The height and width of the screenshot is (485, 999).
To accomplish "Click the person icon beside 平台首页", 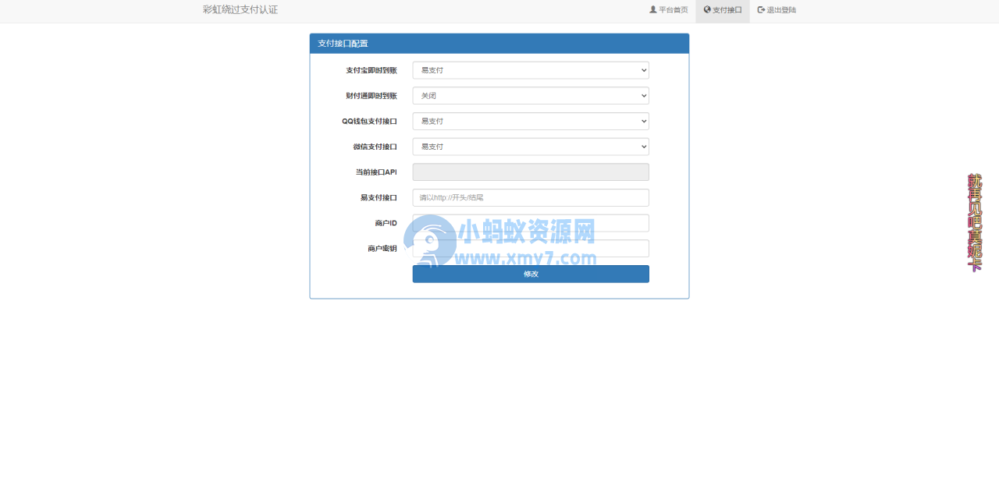I will 652,10.
